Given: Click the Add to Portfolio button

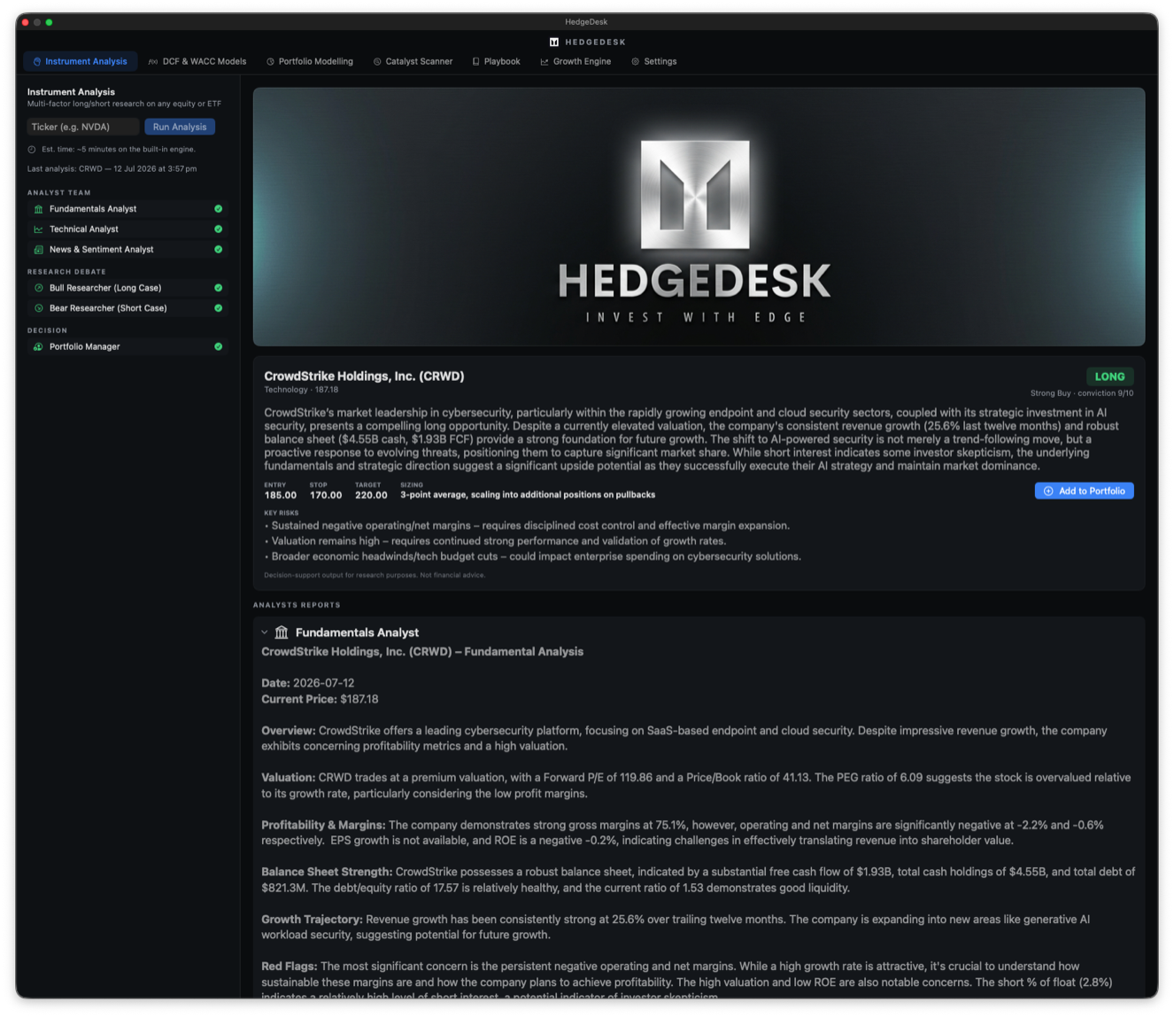Looking at the screenshot, I should pos(1084,491).
